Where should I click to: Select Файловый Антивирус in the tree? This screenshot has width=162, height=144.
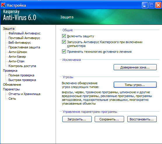pyautogui.click(x=24, y=33)
